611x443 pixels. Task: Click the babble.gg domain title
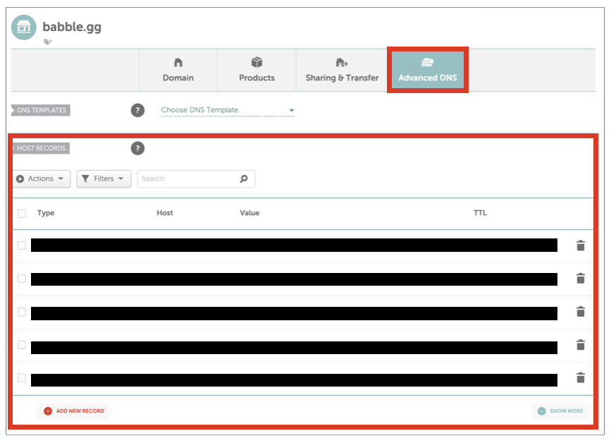point(72,27)
